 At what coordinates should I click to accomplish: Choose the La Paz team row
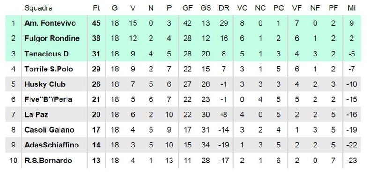[x=183, y=114]
